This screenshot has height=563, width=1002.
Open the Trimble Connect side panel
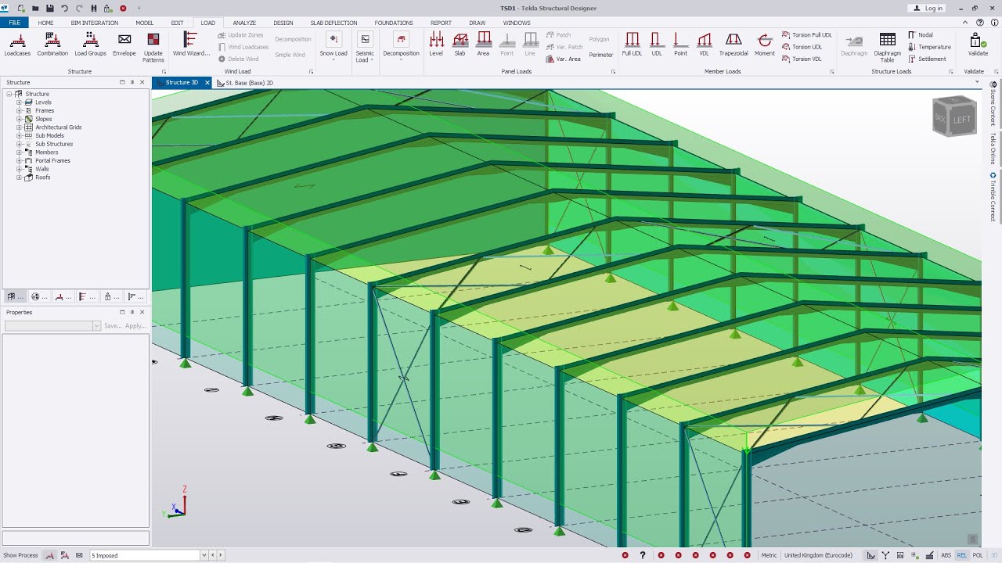pos(993,197)
